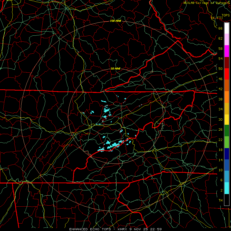This screenshot has height=231, width=231.
Task: Click the legend value 50
Action: tap(220, 69)
